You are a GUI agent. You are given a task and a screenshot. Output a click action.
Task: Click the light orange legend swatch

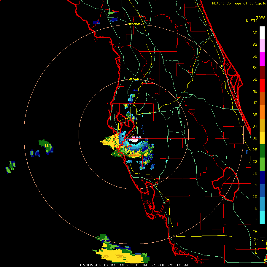pos(262,112)
